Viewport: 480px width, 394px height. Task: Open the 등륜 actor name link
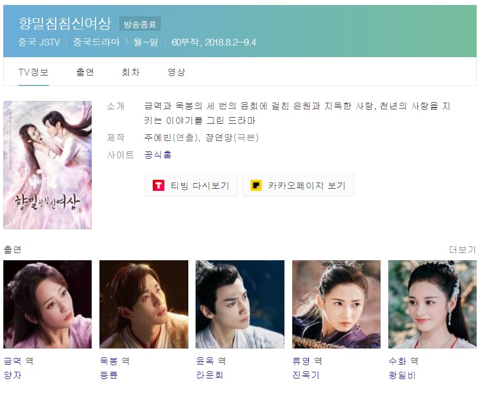[109, 375]
